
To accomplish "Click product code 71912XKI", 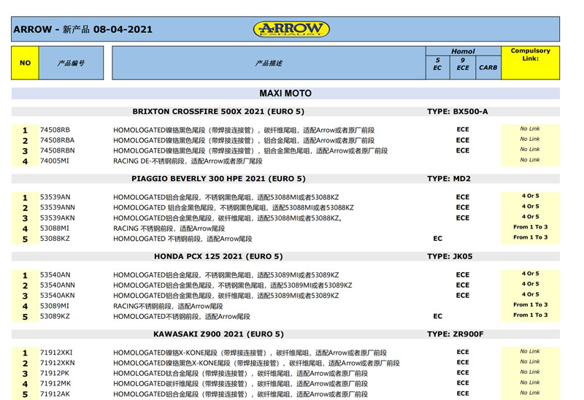I will [56, 353].
